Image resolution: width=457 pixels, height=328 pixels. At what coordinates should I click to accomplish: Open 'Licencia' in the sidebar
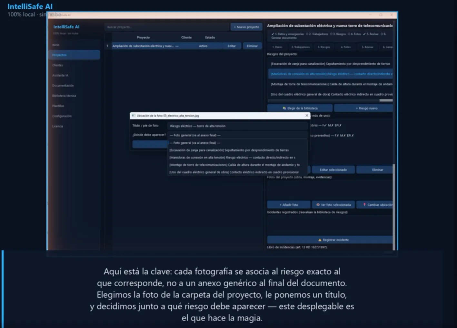click(75, 126)
